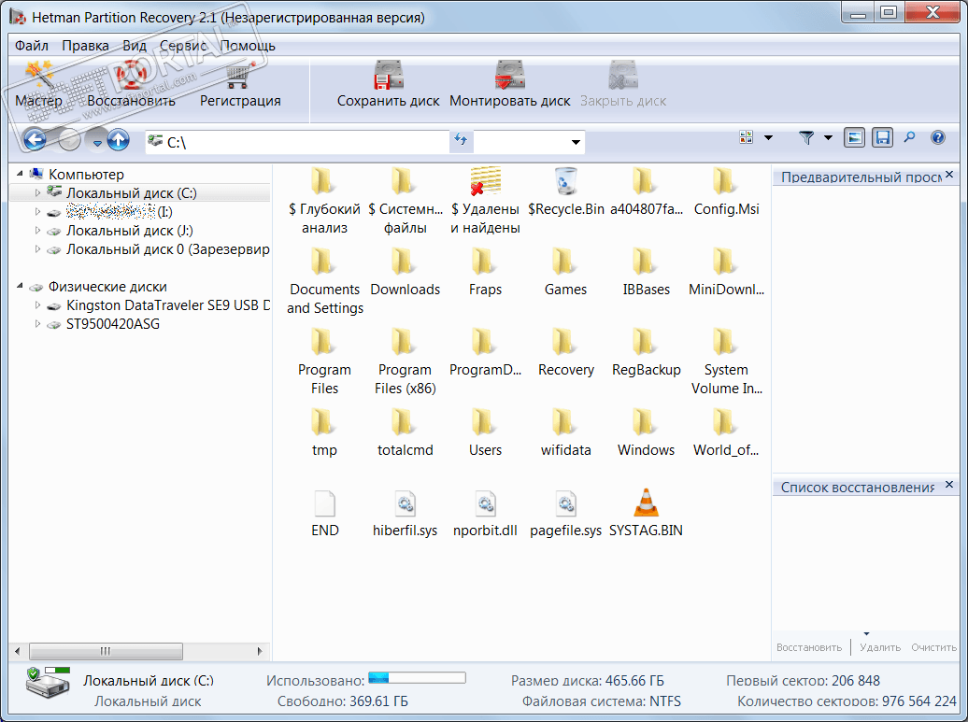Open filter options dropdown arrow

829,137
